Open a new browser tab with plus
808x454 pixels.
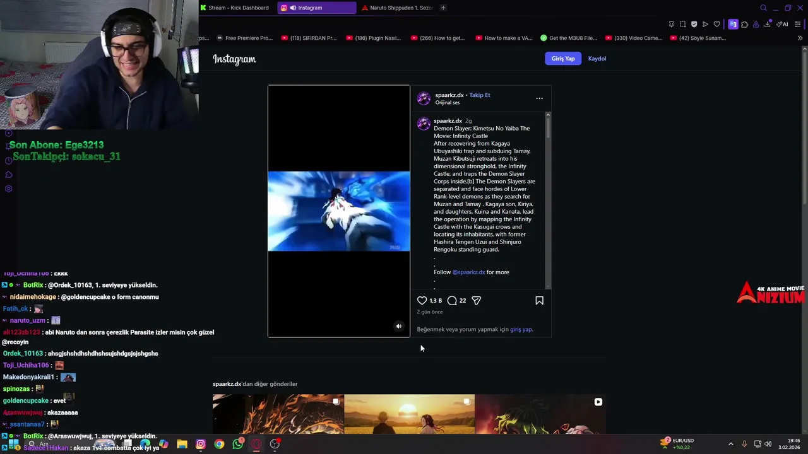point(443,8)
